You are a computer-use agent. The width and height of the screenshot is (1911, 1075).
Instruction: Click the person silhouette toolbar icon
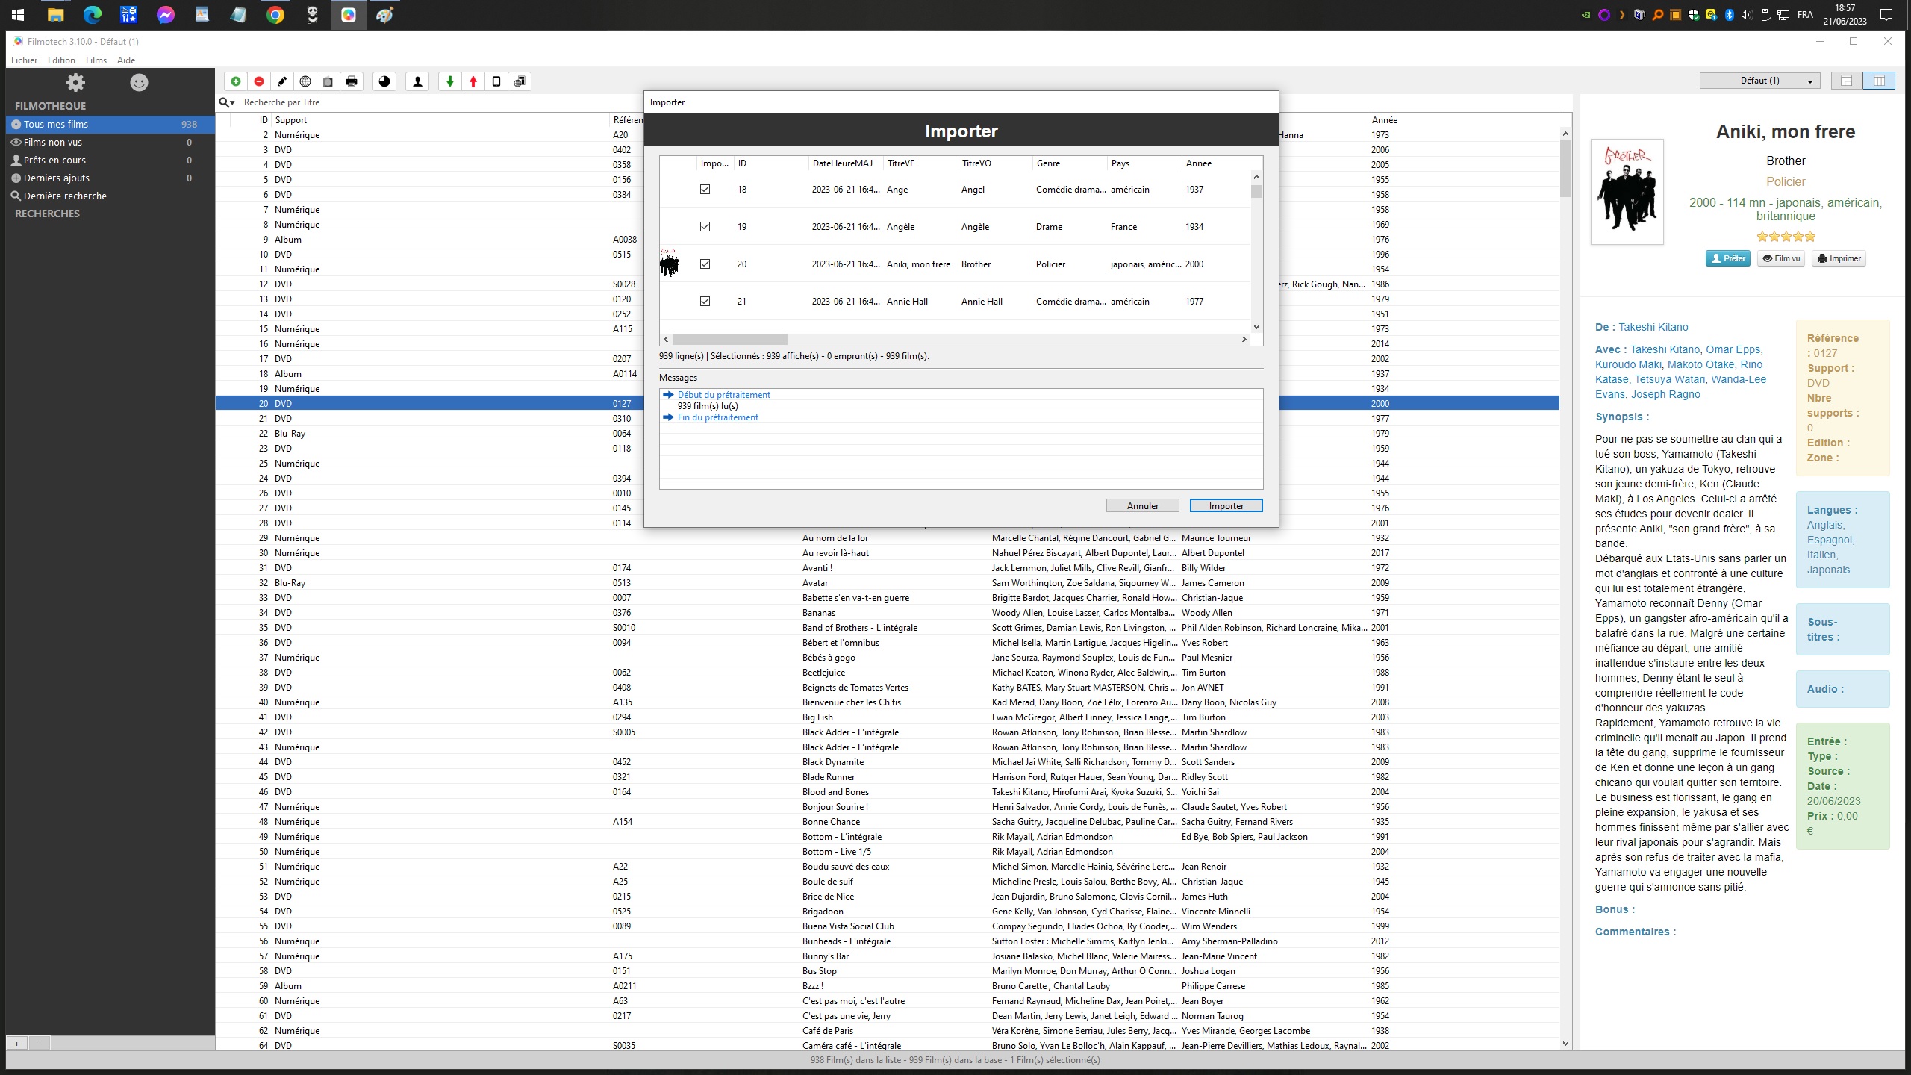click(418, 81)
